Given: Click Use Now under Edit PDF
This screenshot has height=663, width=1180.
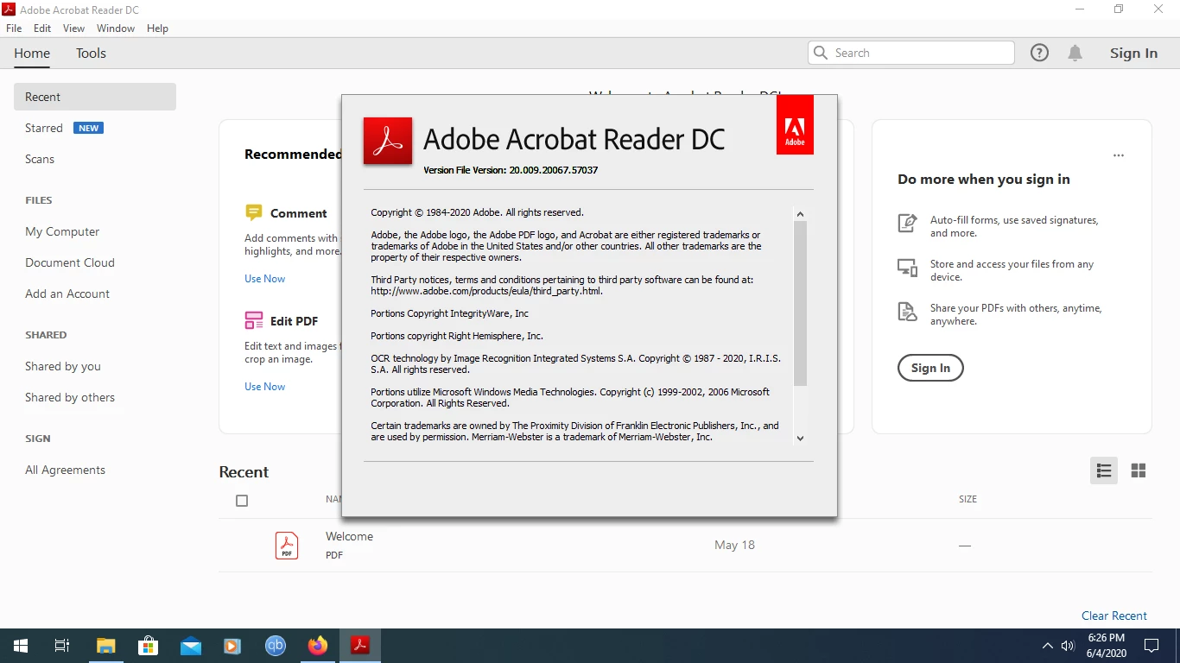Looking at the screenshot, I should pos(264,387).
